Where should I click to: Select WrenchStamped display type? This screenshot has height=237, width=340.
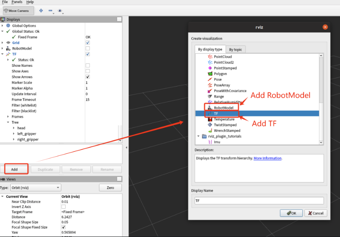227,131
